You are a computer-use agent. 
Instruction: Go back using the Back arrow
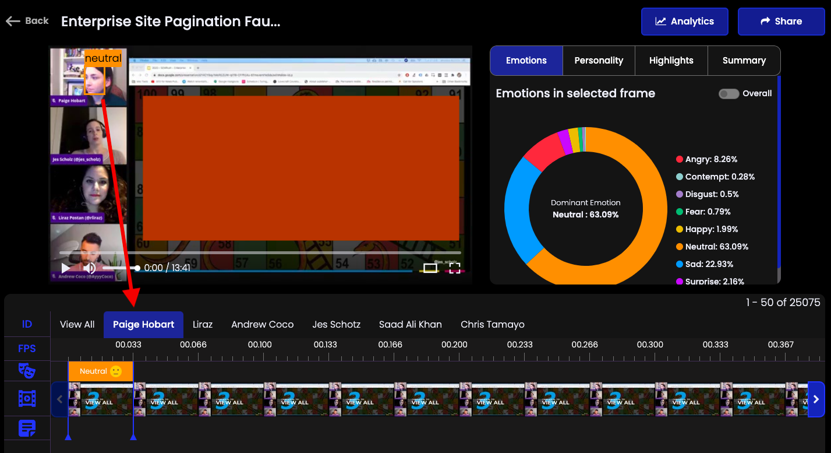[27, 21]
